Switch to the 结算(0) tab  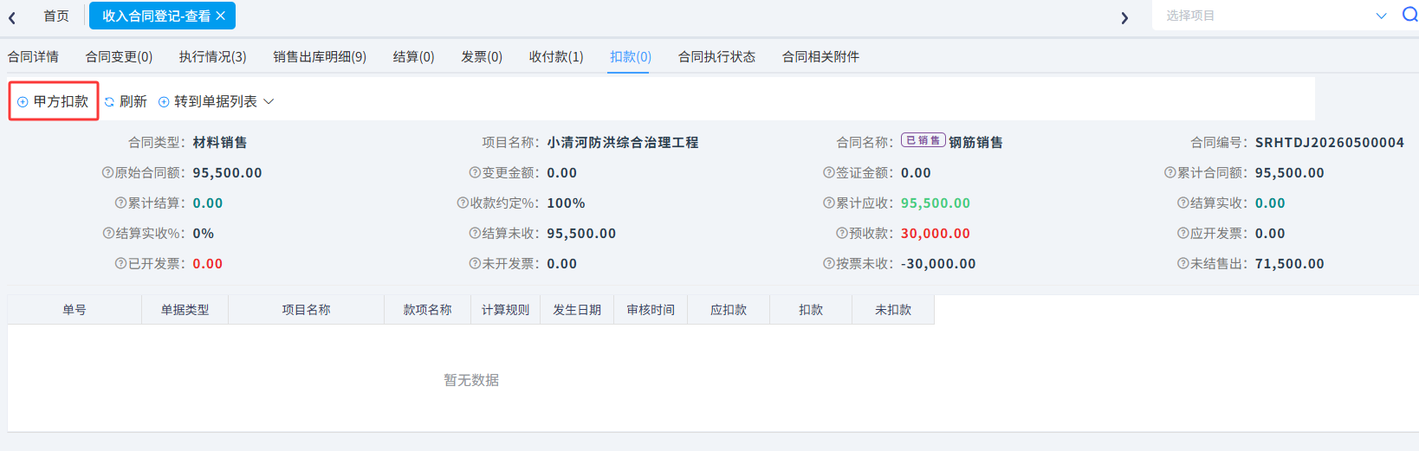(413, 56)
